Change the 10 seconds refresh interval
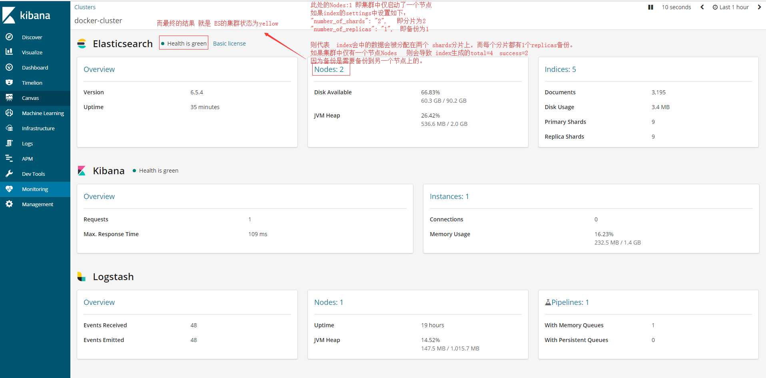The width and height of the screenshot is (766, 378). tap(676, 7)
